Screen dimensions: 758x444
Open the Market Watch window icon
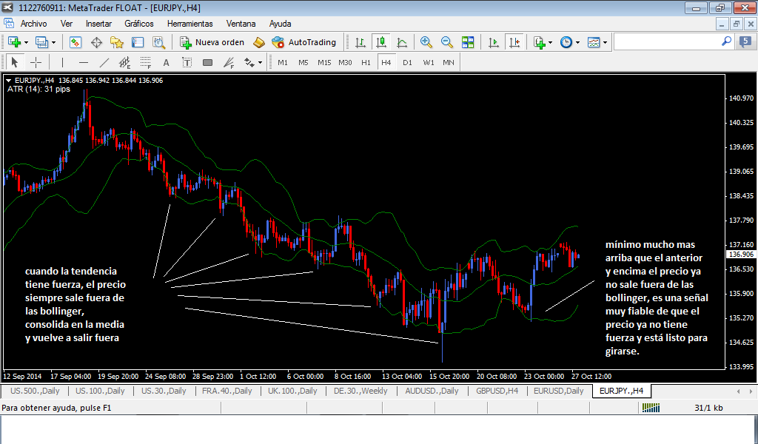(75, 42)
